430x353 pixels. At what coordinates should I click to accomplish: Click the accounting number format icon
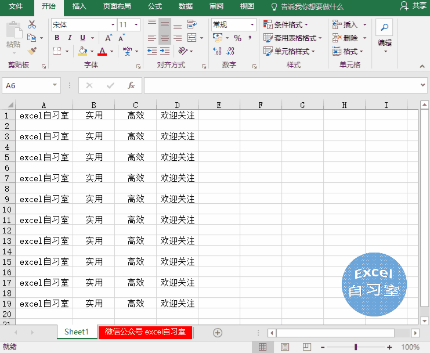point(218,38)
